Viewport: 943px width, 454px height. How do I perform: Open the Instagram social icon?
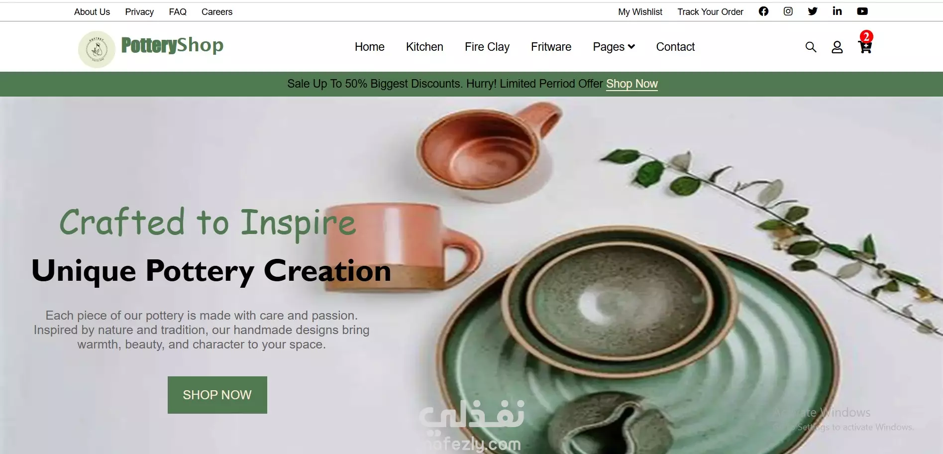(x=788, y=11)
